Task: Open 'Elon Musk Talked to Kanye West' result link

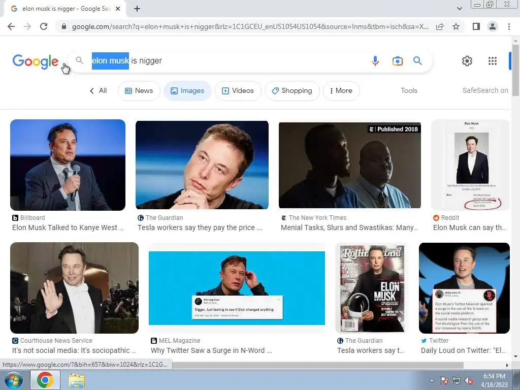Action: pyautogui.click(x=68, y=227)
